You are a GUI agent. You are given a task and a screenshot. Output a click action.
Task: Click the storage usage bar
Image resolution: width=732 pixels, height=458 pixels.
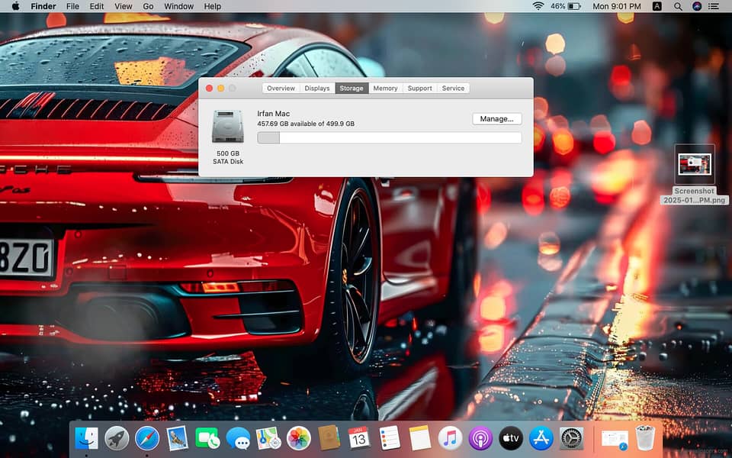389,138
